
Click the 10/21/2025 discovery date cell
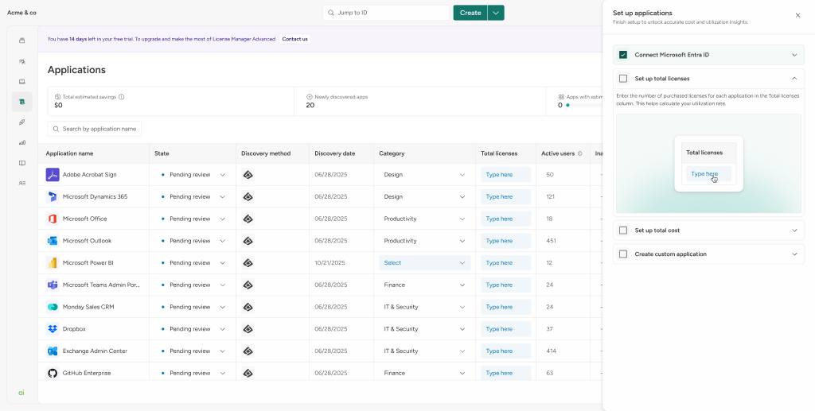[329, 263]
